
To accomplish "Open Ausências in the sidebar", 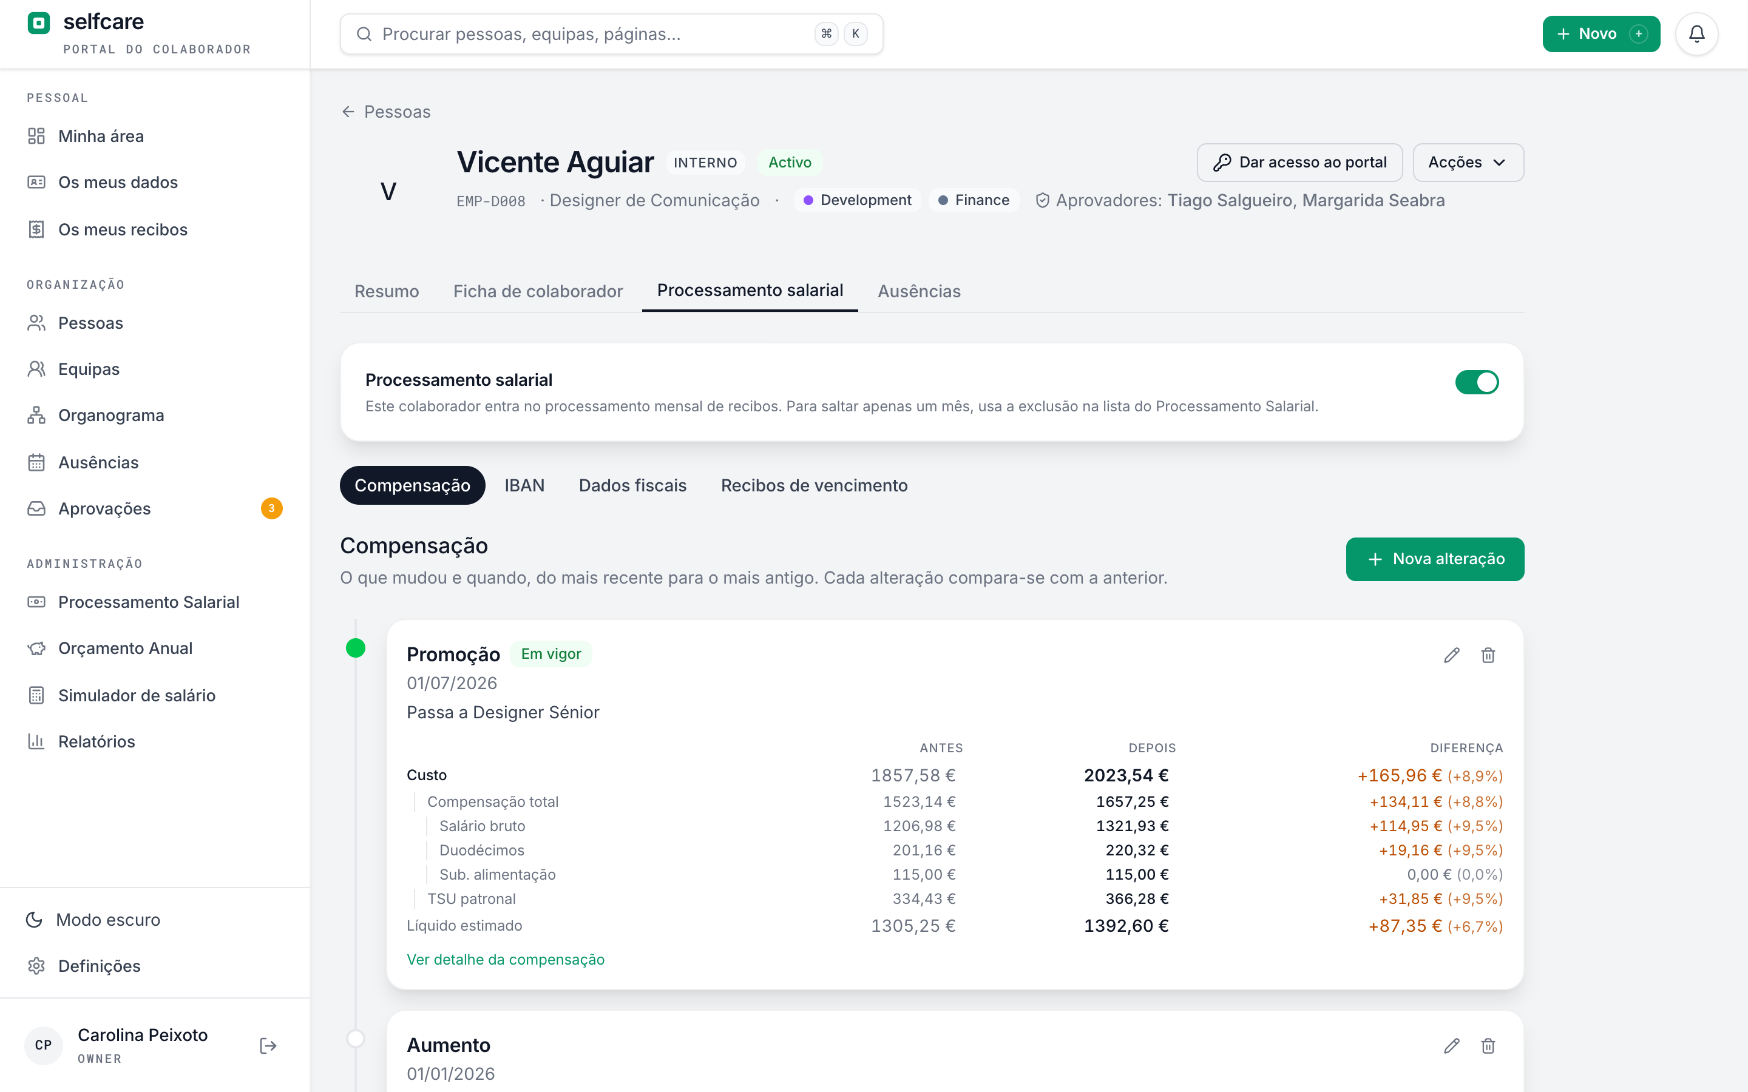I will [x=155, y=462].
